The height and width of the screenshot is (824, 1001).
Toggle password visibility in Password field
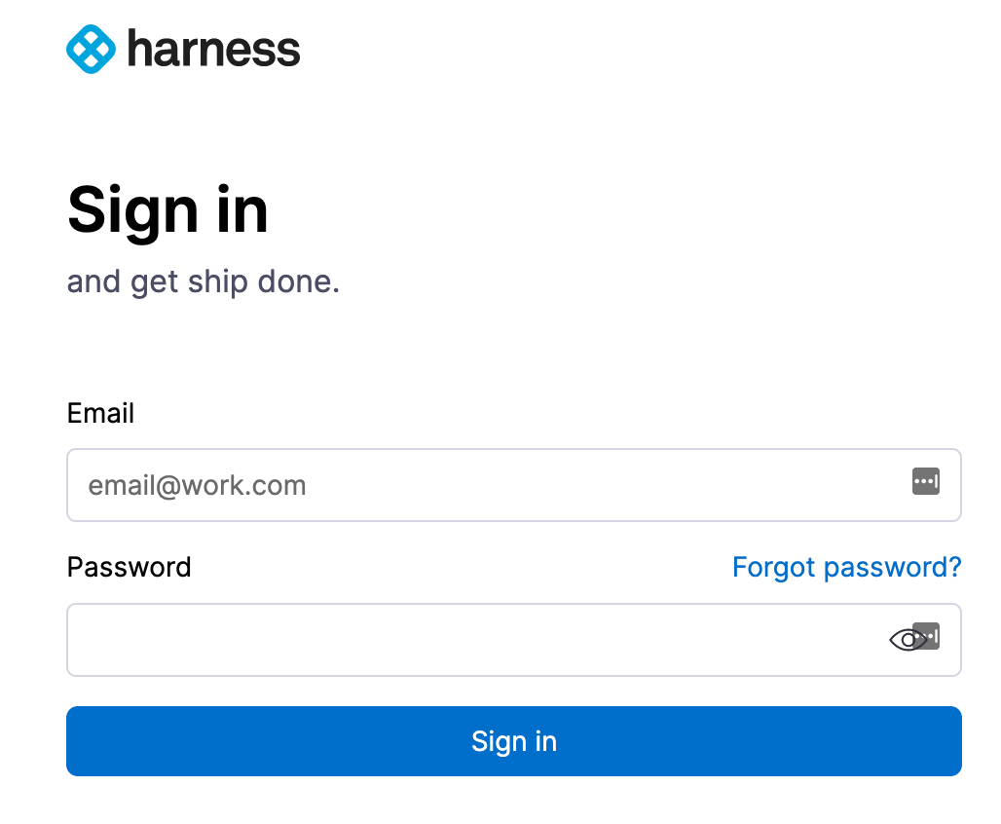[908, 639]
